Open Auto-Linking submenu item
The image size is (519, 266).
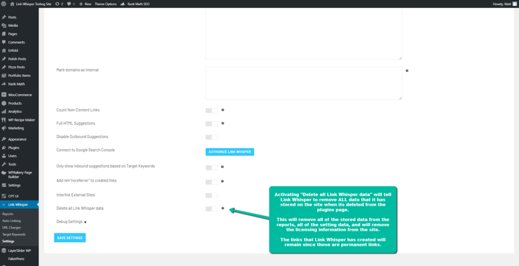point(11,220)
